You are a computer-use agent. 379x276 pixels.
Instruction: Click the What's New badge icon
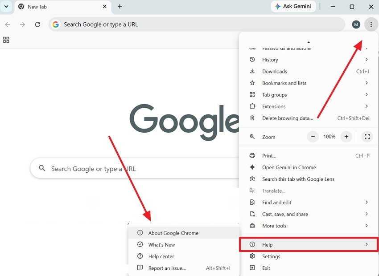140,244
